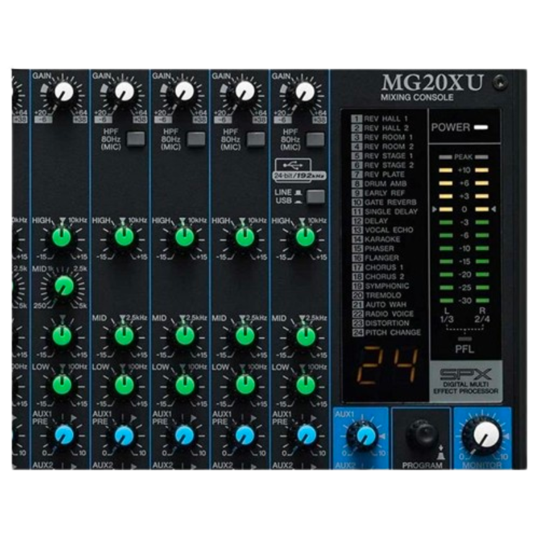Image resolution: width=539 pixels, height=539 pixels.
Task: Toggle the leftmost HPF 80Hz button
Action: click(x=136, y=139)
